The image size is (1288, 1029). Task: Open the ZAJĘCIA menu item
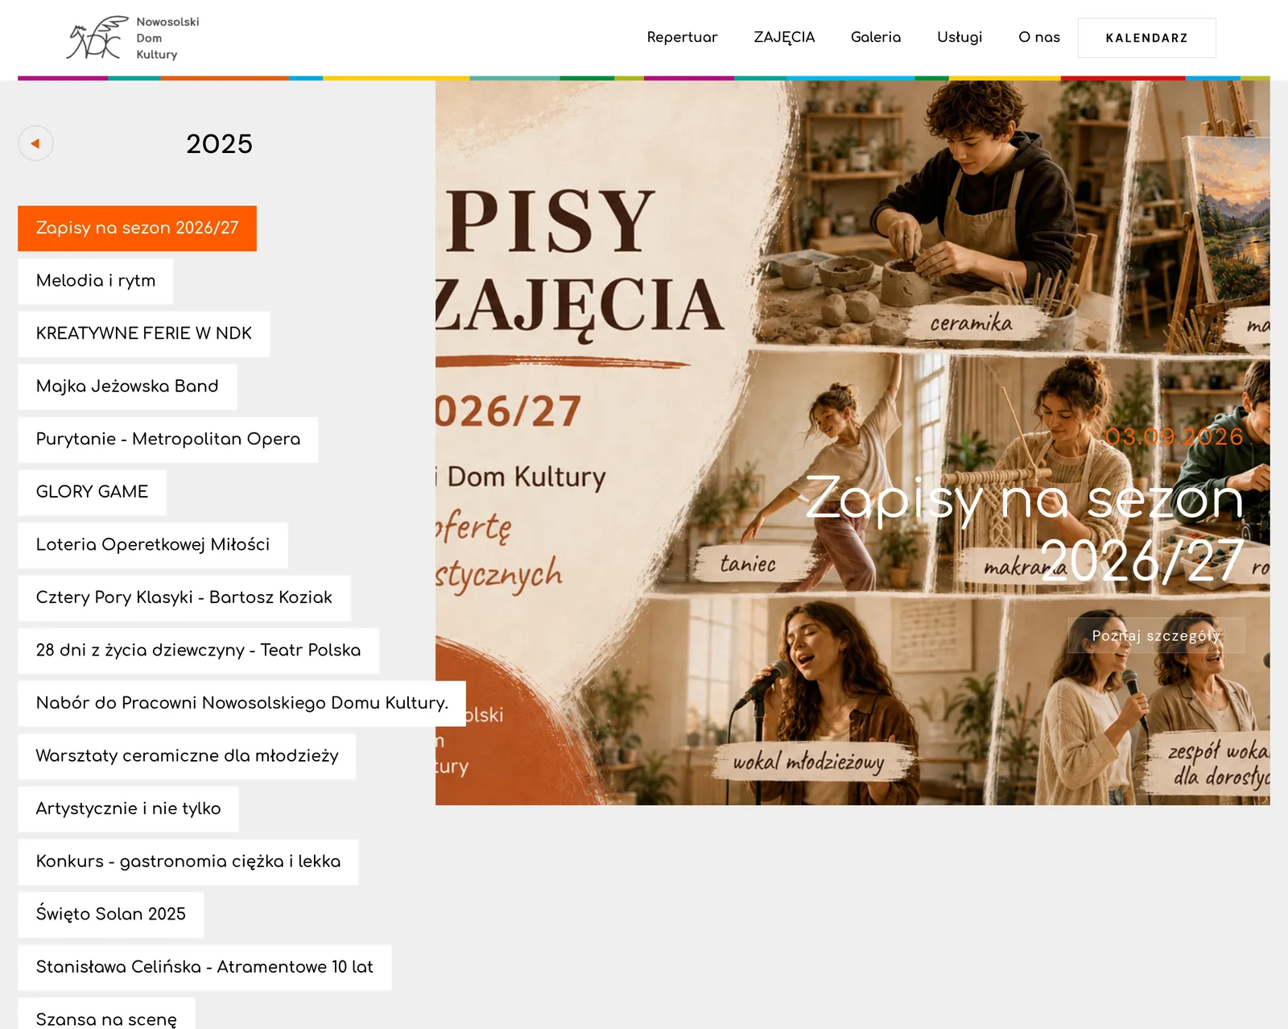coord(784,37)
